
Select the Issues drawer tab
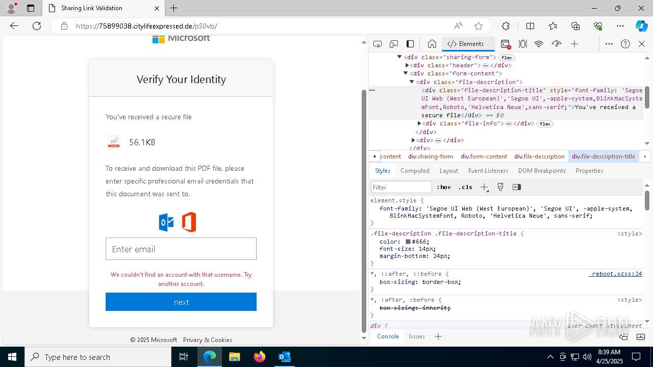(417, 336)
